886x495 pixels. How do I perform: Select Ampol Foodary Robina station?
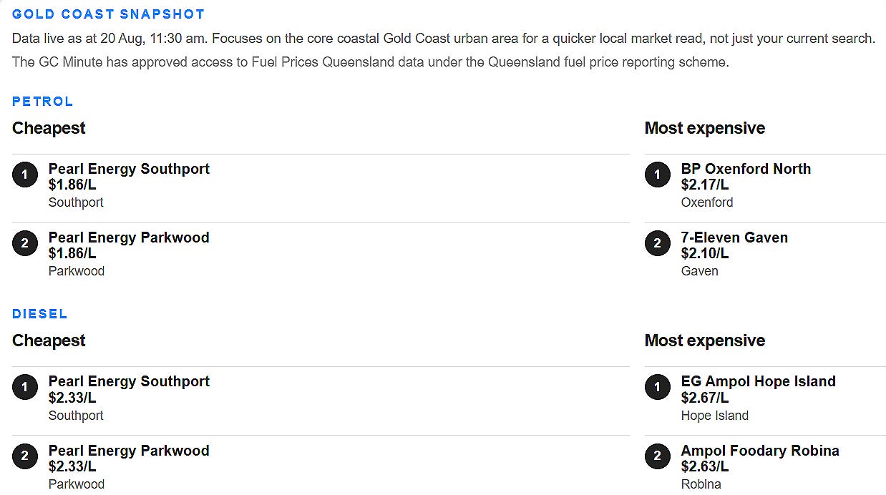tap(760, 451)
